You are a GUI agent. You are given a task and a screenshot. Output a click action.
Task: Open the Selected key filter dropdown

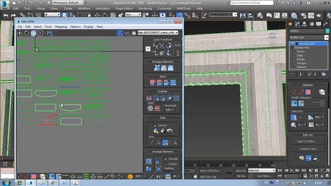262,171
